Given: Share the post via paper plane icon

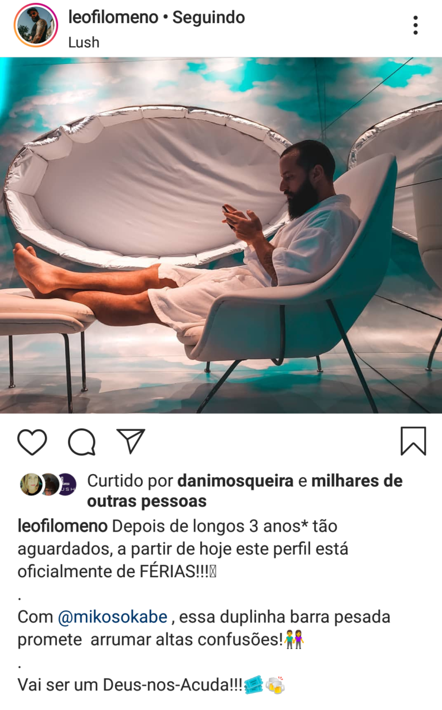Looking at the screenshot, I should tap(131, 441).
